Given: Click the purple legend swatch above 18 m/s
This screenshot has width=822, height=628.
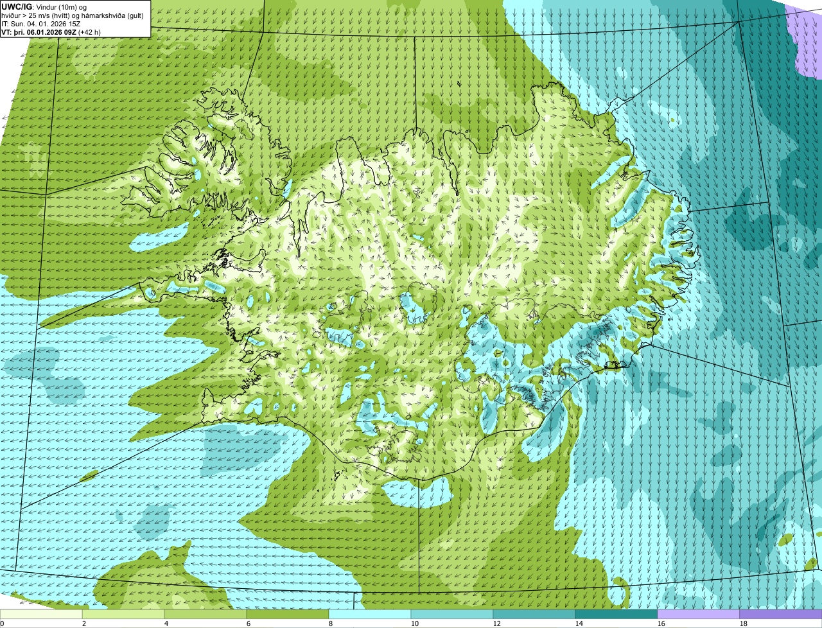Looking at the screenshot, I should click(781, 615).
